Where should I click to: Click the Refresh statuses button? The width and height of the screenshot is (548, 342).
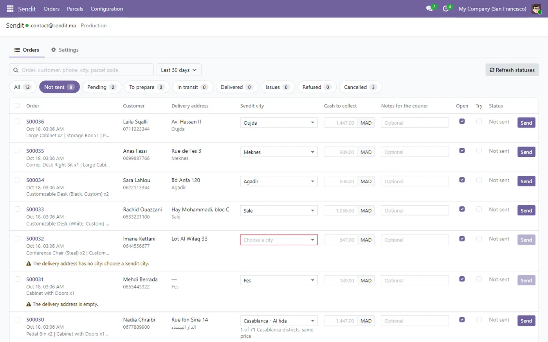pyautogui.click(x=512, y=70)
